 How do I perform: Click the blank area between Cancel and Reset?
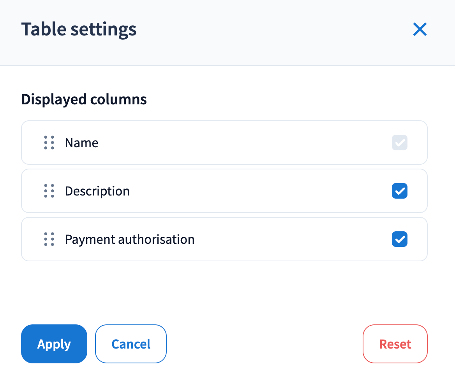tap(265, 344)
